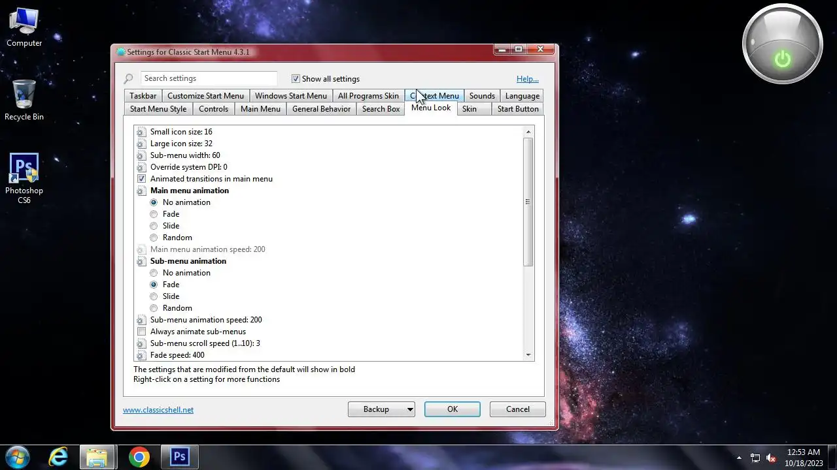The image size is (837, 470).
Task: Show hidden tray icons arrow
Action: pyautogui.click(x=739, y=458)
